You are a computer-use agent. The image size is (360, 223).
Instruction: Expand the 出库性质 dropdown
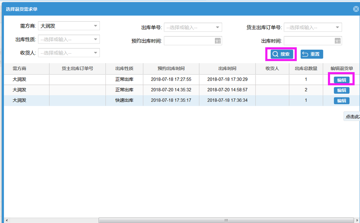tap(95, 39)
